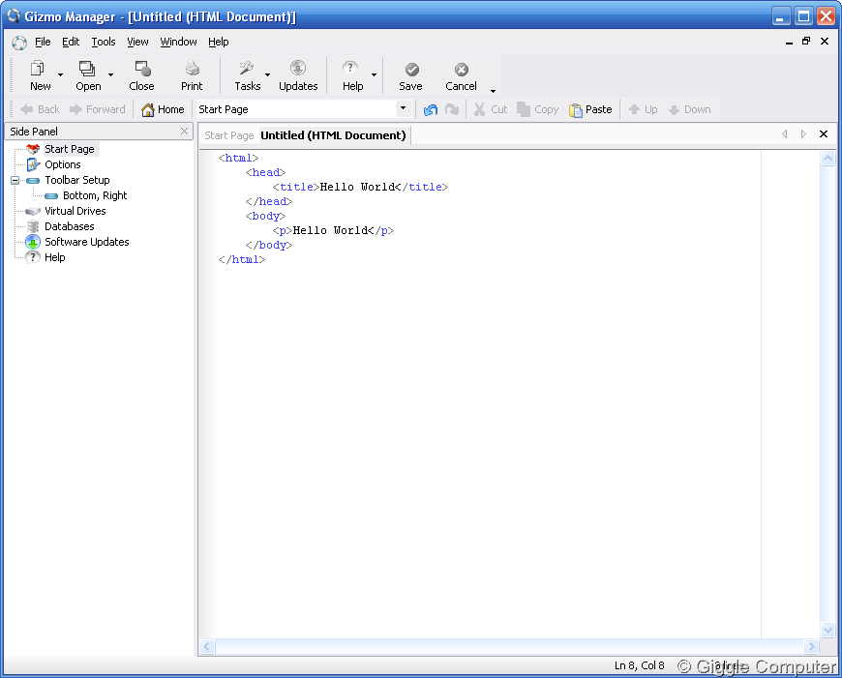Open the Edit menu

click(71, 42)
